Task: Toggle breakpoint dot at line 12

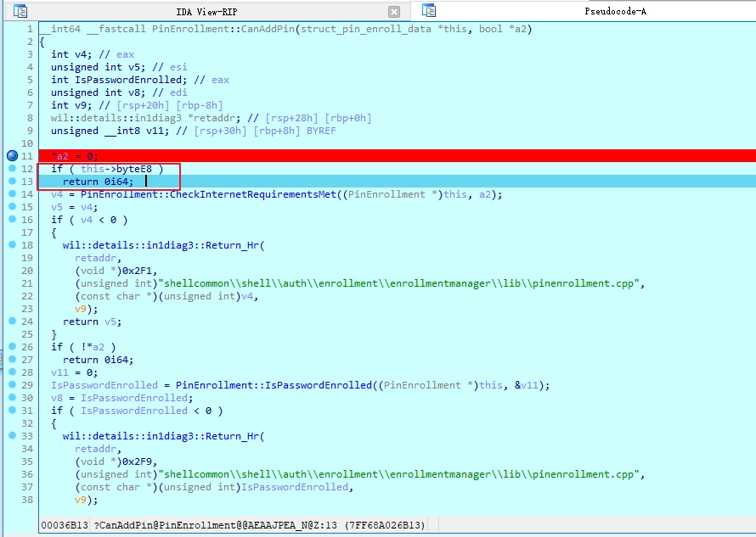Action: pyautogui.click(x=12, y=168)
